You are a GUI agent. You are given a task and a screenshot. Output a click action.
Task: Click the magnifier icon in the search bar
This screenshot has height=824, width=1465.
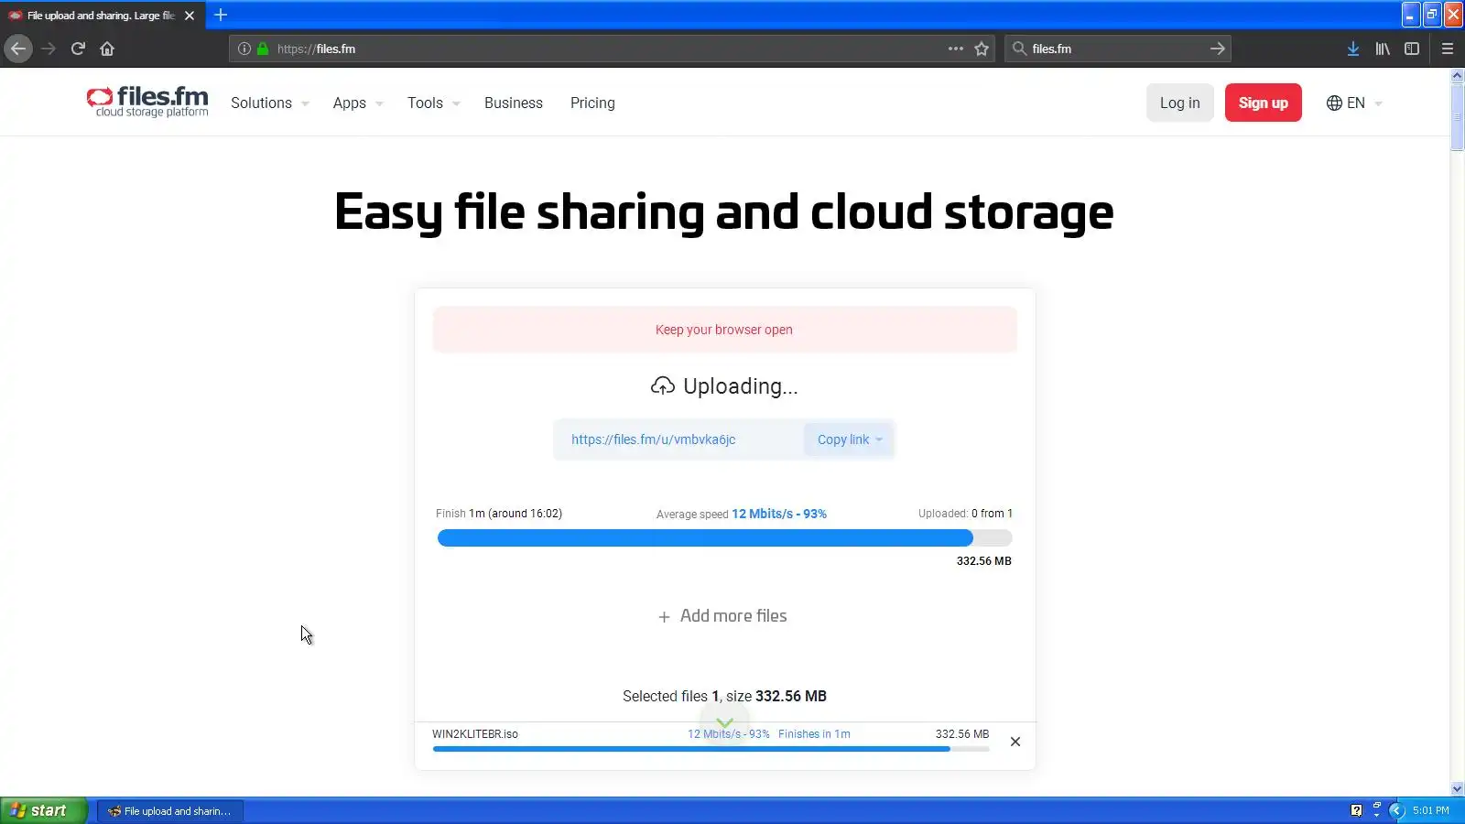point(1019,49)
